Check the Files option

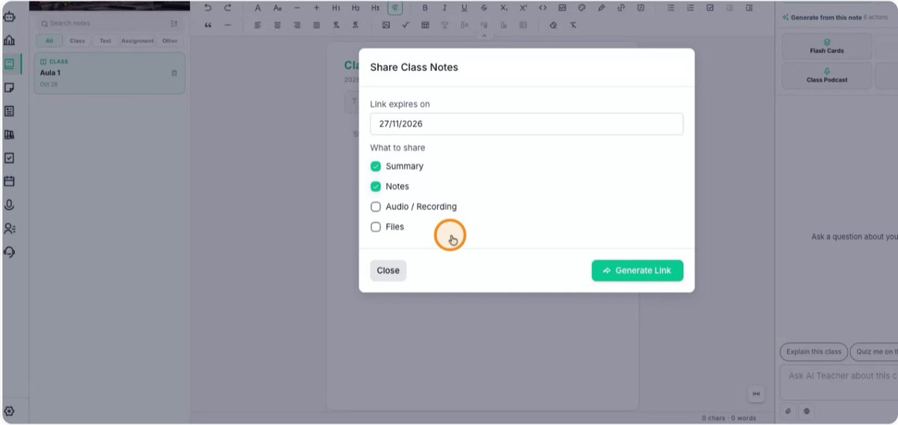coord(376,227)
